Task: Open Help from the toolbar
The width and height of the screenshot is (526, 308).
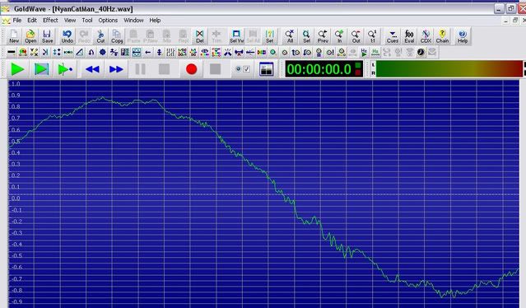Action: point(463,36)
